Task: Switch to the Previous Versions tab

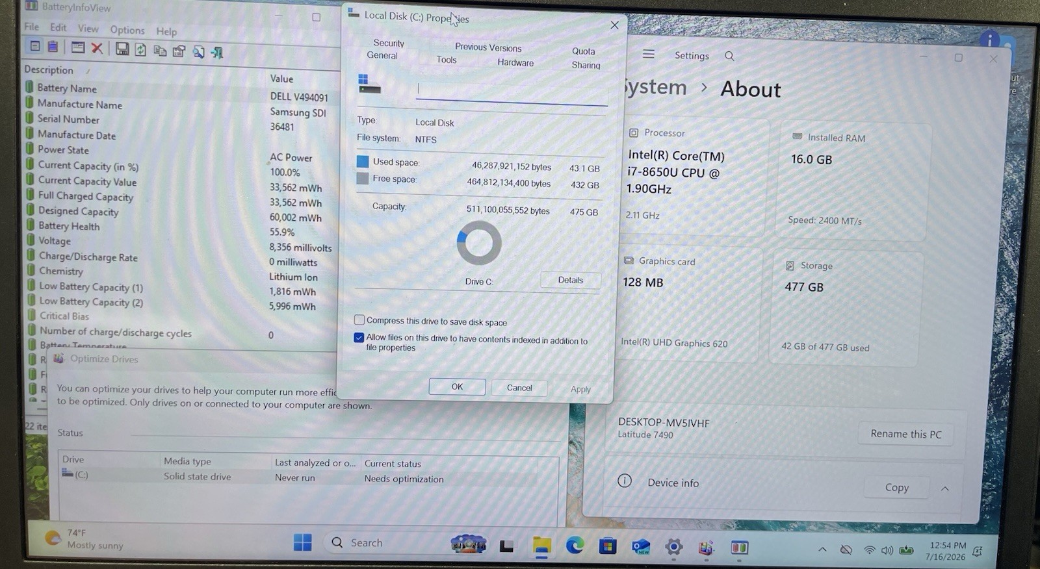Action: 488,47
